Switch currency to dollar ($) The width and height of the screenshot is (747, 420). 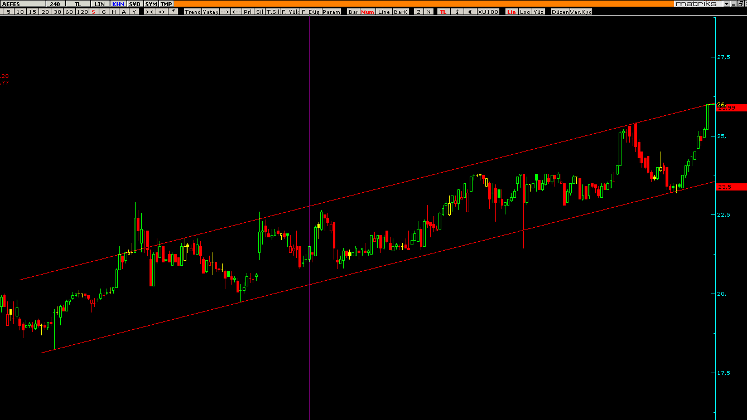coord(457,12)
